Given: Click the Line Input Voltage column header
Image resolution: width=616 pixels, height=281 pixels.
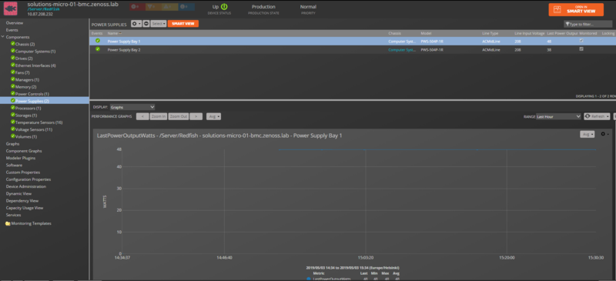Looking at the screenshot, I should click(x=529, y=33).
